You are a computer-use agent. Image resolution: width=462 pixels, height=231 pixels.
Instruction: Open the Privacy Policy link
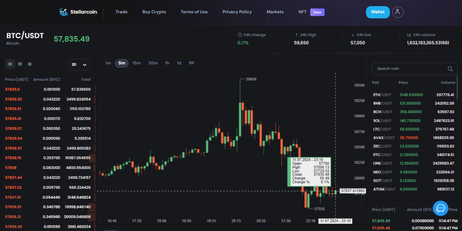pyautogui.click(x=237, y=12)
